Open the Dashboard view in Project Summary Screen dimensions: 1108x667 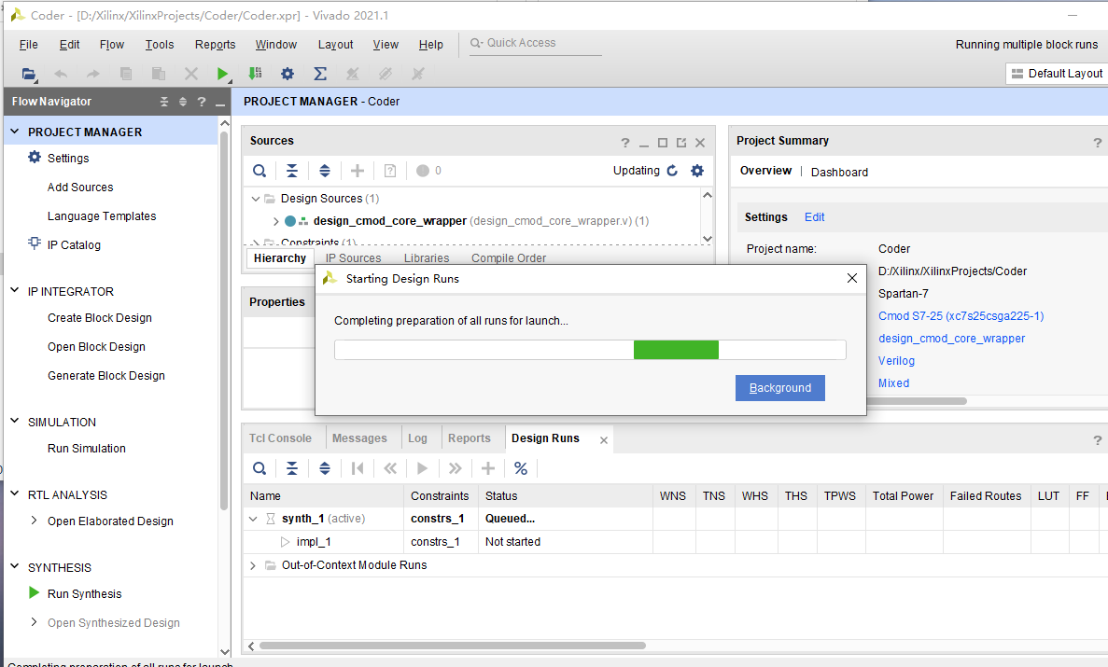pyautogui.click(x=839, y=172)
